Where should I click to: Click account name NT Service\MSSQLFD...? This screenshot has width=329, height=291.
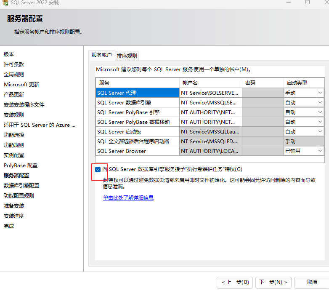[211, 141]
